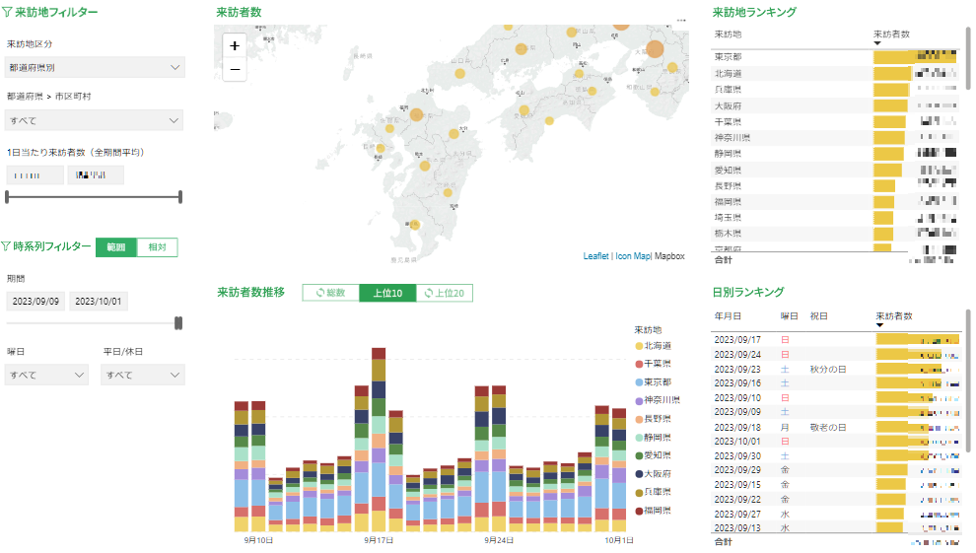Click the 北海道 legend marker
The width and height of the screenshot is (976, 553).
(639, 346)
